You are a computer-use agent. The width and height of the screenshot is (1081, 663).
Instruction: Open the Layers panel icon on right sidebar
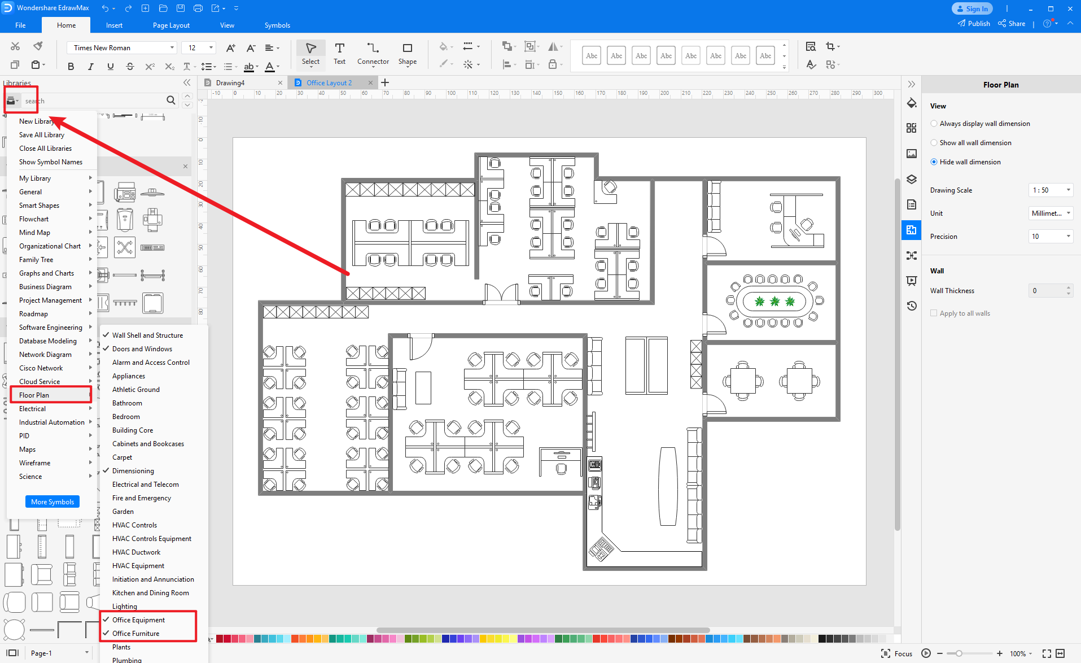pos(912,179)
